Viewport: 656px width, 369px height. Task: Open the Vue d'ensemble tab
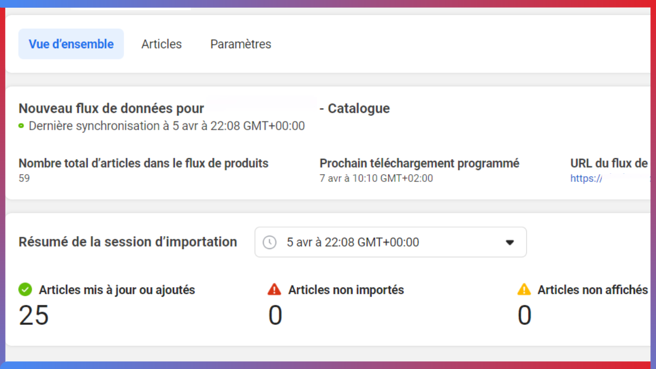tap(71, 44)
